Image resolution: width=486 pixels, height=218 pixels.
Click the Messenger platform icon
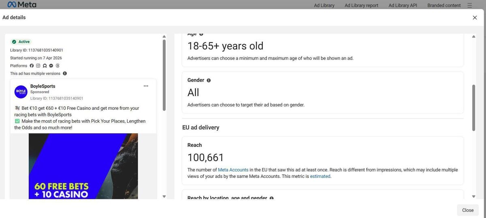(x=51, y=66)
